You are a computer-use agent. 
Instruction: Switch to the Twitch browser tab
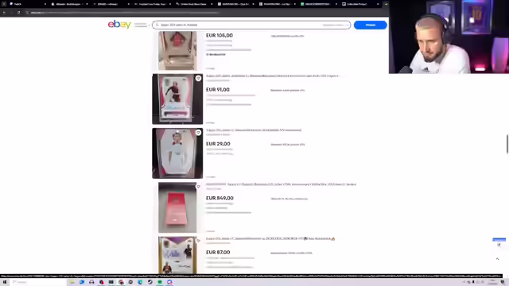[27, 4]
